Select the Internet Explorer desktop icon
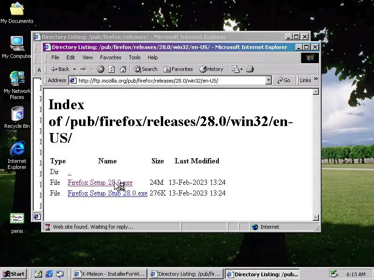The image size is (374, 280). [17, 155]
